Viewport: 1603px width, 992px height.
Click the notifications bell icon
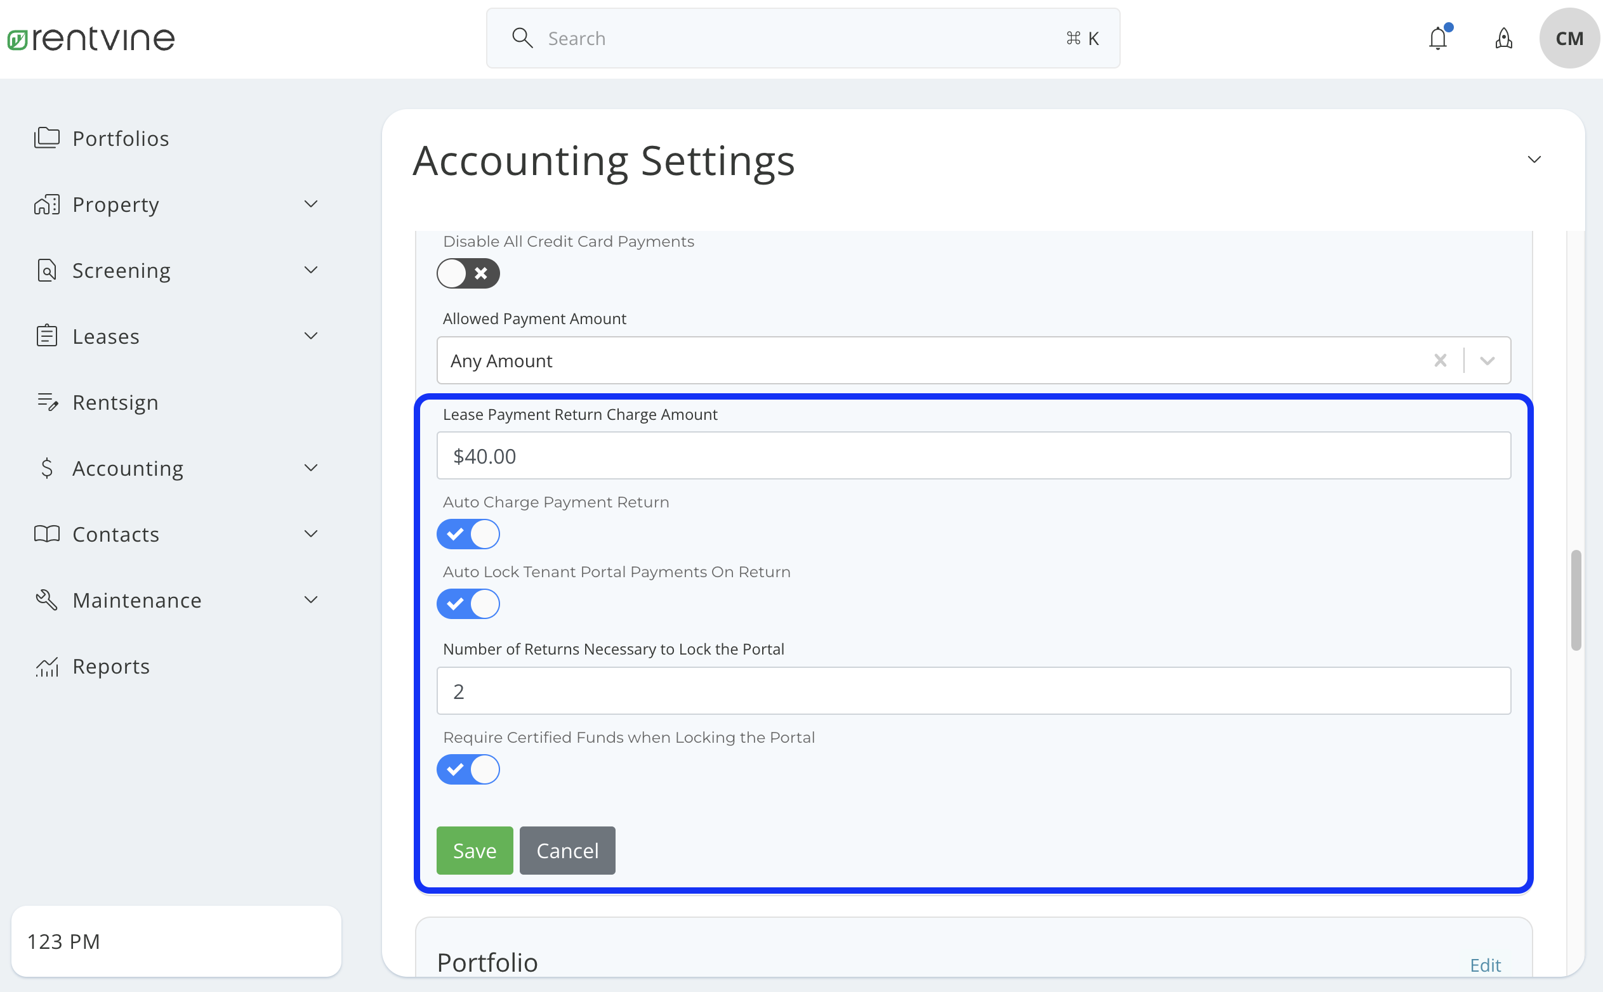1437,39
